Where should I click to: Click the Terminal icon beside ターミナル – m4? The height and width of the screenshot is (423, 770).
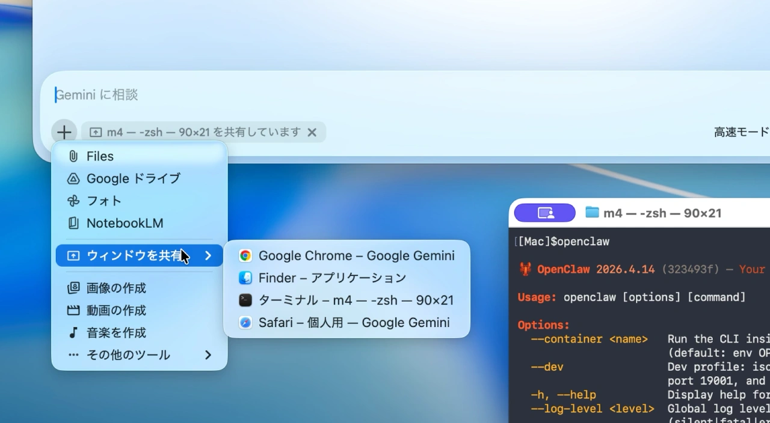tap(245, 300)
